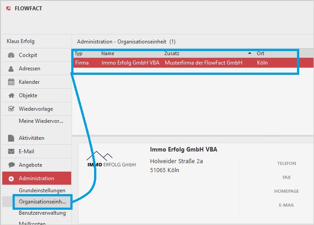
Task: Click the Holweider Straße 2a address line
Action: click(176, 161)
